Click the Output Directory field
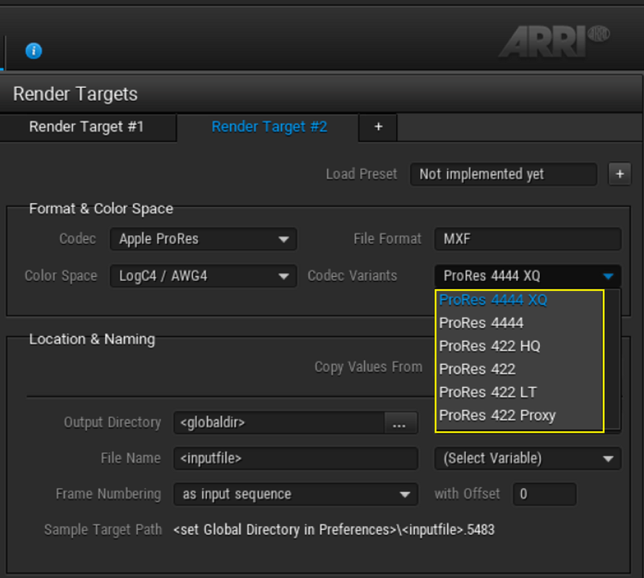Screen dimensions: 644x578 point(279,423)
